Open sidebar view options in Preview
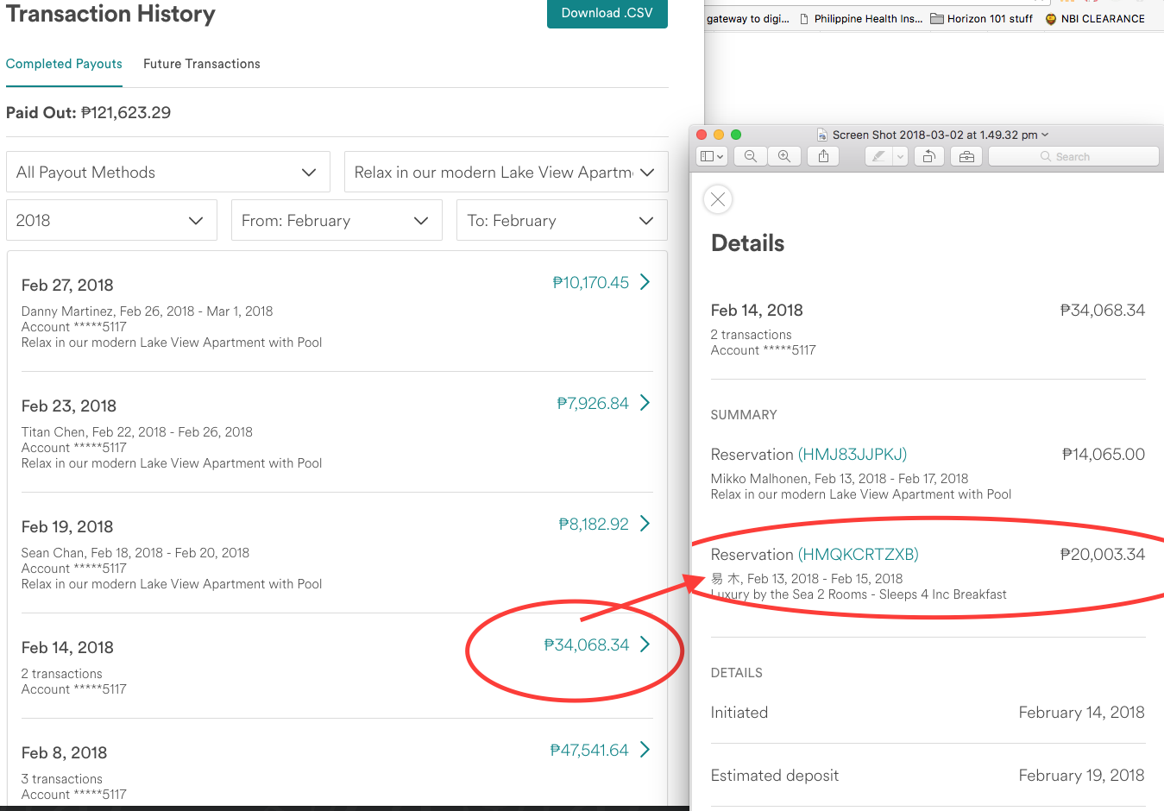This screenshot has height=811, width=1164. pyautogui.click(x=710, y=156)
